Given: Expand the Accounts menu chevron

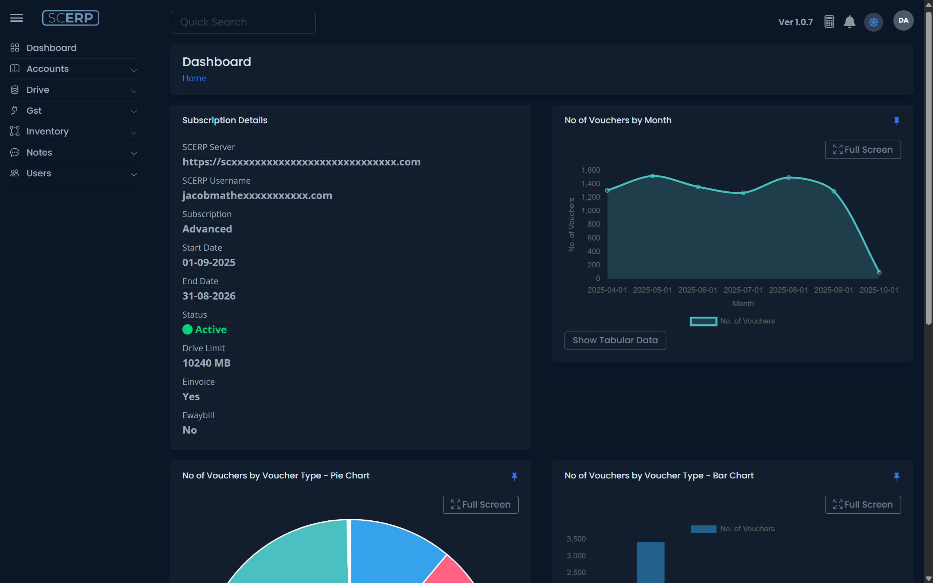Looking at the screenshot, I should point(134,70).
